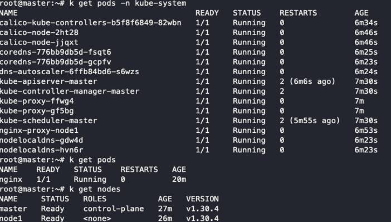Click age 7m of kube-proxy-ffwg4

point(359,101)
